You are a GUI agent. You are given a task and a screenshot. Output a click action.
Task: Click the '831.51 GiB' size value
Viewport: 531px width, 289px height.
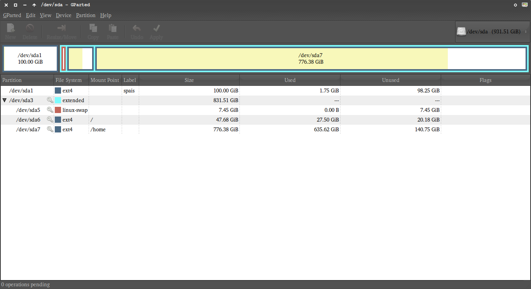(225, 100)
